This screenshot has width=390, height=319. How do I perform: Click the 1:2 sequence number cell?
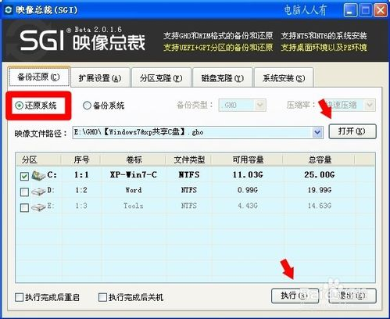pos(81,190)
